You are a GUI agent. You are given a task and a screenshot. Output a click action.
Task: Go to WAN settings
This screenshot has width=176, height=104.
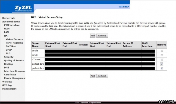point(7,29)
